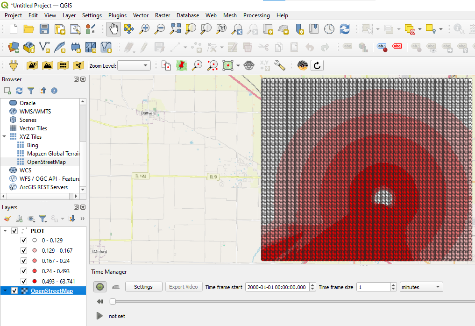Image resolution: width=475 pixels, height=326 pixels.
Task: Open the Temporal Controller clock icon
Action: [x=329, y=29]
